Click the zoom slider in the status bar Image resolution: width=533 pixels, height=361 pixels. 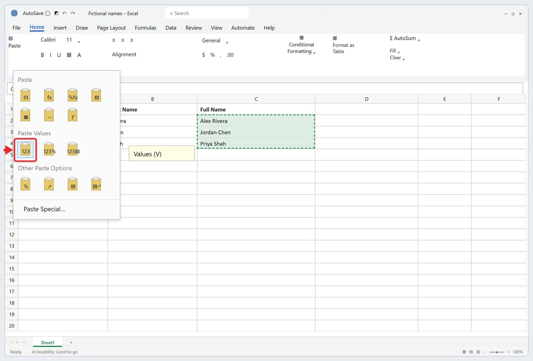(496, 352)
